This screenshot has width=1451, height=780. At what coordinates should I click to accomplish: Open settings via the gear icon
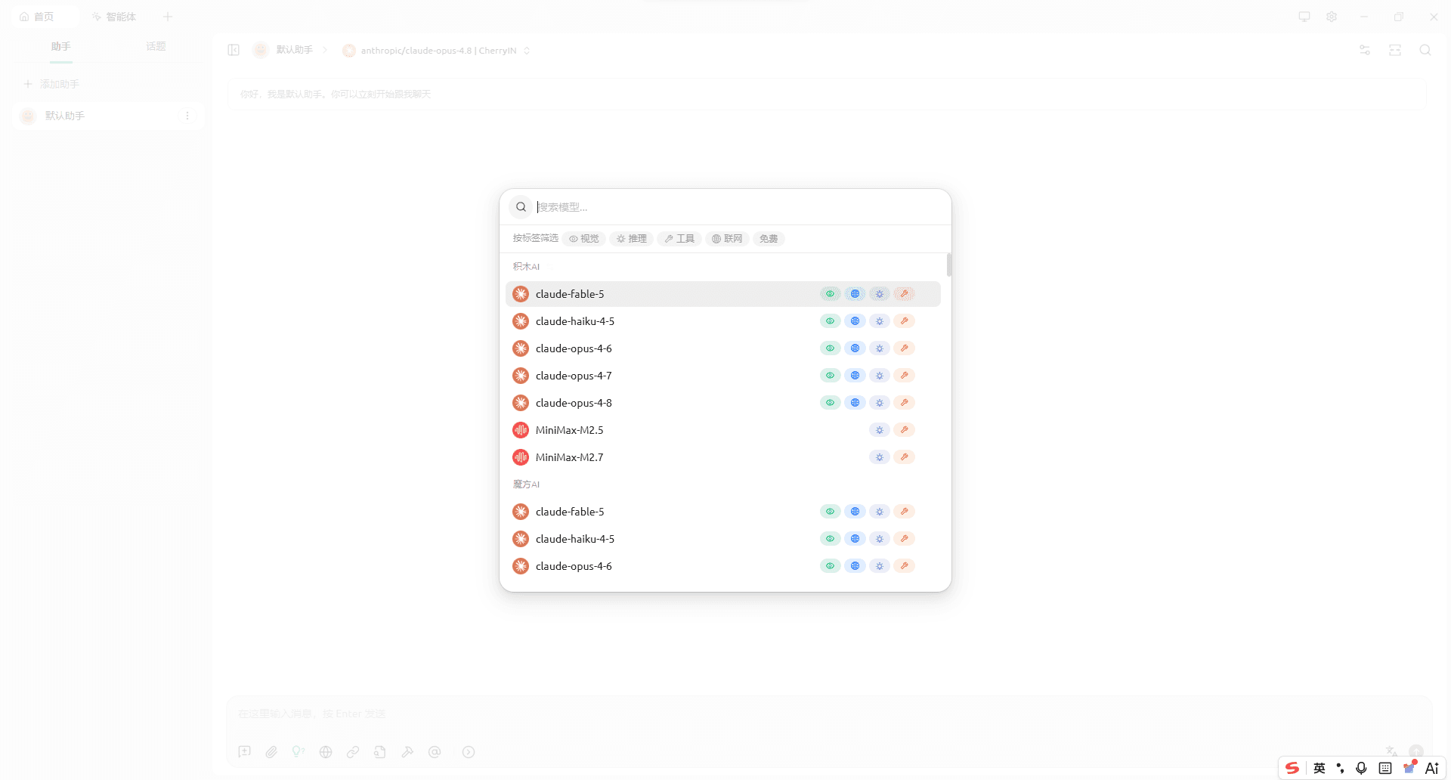[1332, 17]
